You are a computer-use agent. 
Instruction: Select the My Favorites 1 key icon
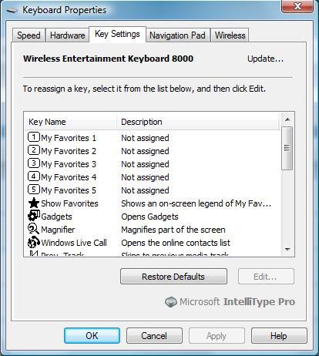tap(34, 137)
